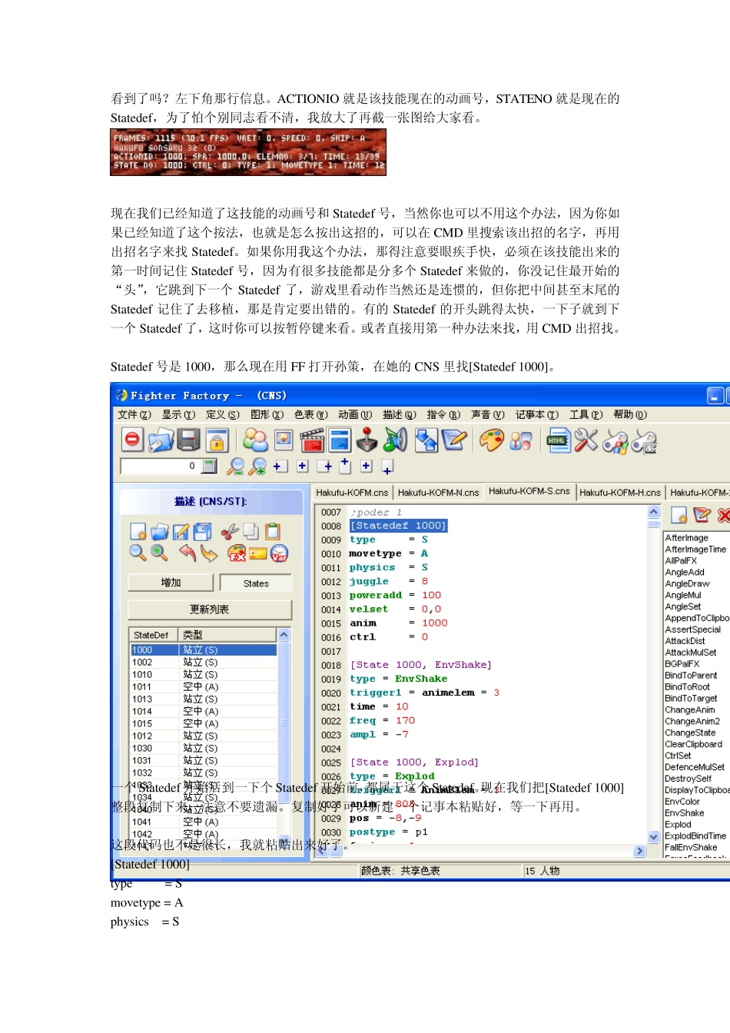Click the red X delete icon above controller list

click(724, 514)
